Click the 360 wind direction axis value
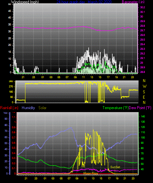The height and width of the screenshot is (183, 153). point(11,81)
